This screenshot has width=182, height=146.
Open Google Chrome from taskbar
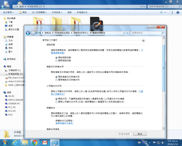click(35, 142)
